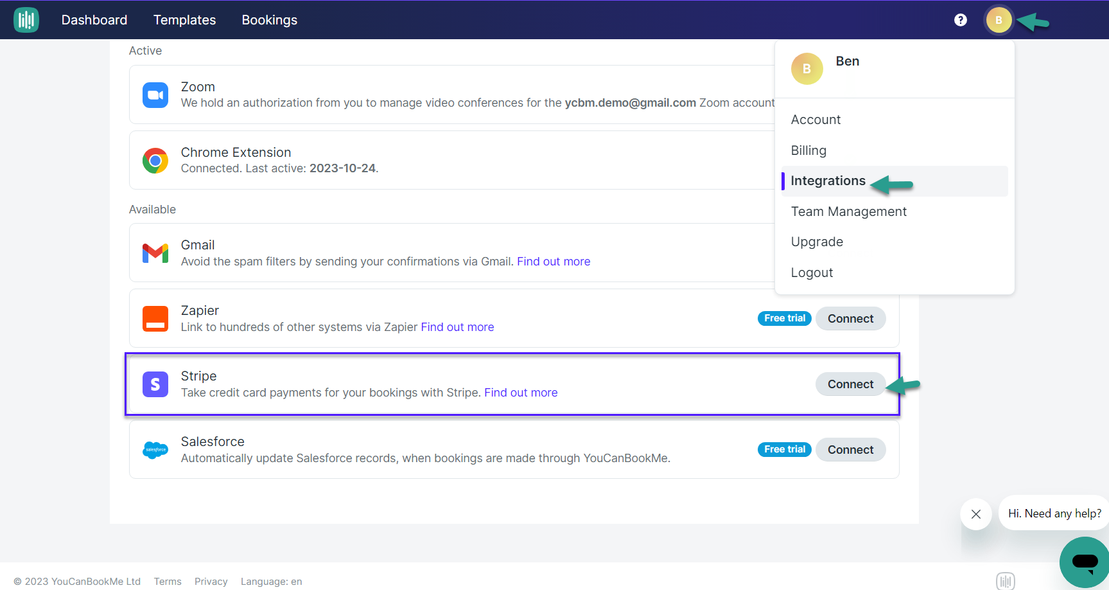Viewport: 1109px width, 590px height.
Task: Open the Dashboard tab
Action: pyautogui.click(x=94, y=20)
